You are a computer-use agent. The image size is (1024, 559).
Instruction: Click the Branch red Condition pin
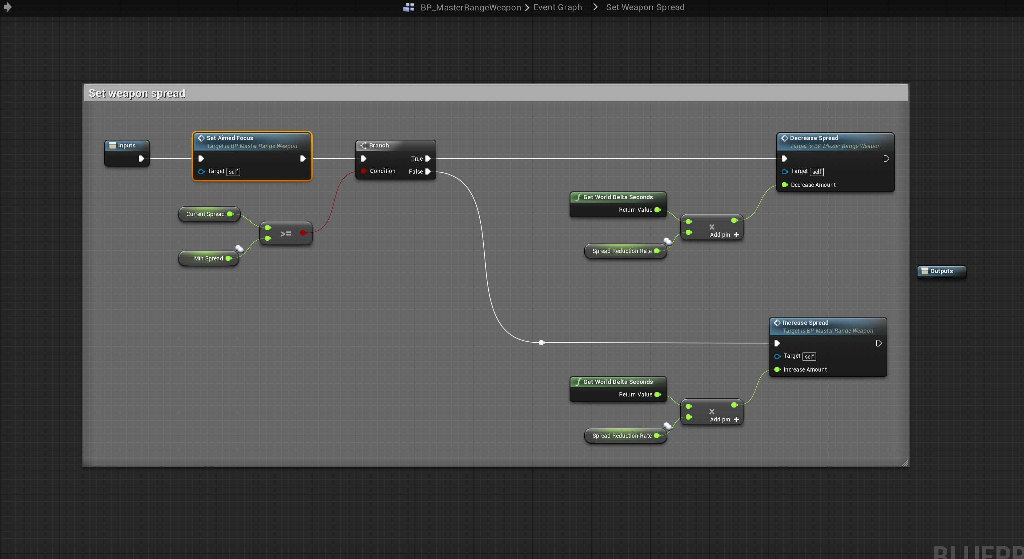pyautogui.click(x=363, y=171)
